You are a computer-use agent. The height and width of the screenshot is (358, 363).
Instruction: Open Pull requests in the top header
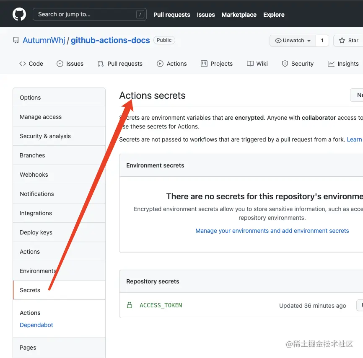(x=172, y=15)
